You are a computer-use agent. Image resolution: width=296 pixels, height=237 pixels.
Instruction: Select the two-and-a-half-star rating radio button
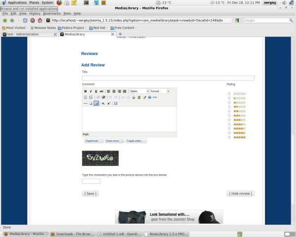tap(229, 116)
